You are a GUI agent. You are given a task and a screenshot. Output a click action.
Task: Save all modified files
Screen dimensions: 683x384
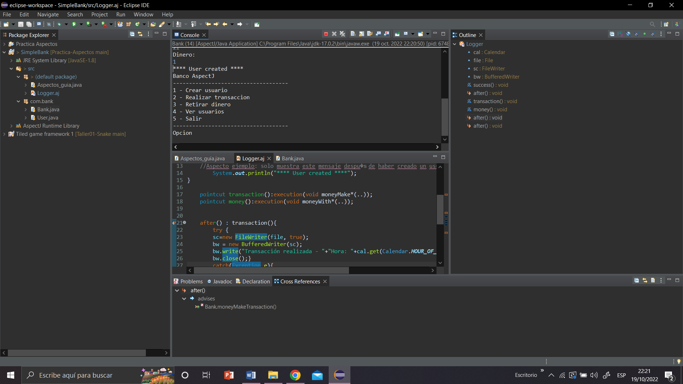click(28, 24)
